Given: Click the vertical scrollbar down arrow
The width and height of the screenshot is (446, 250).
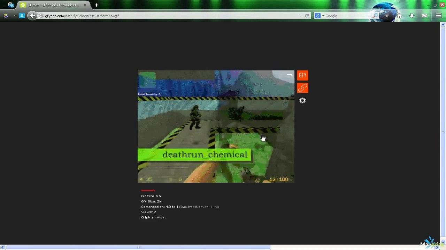Looking at the screenshot, I should click(x=443, y=242).
